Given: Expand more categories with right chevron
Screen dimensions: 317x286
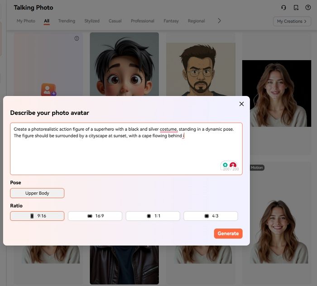Looking at the screenshot, I should (219, 21).
